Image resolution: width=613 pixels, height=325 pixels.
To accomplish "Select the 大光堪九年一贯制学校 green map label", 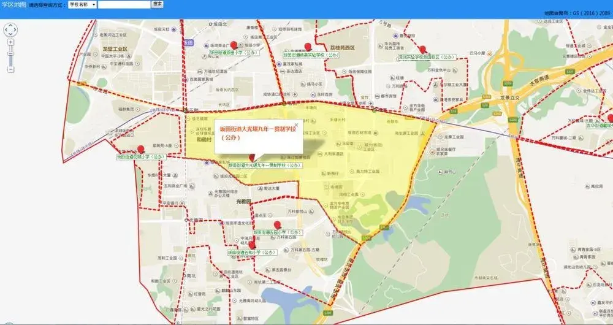I will (x=265, y=166).
